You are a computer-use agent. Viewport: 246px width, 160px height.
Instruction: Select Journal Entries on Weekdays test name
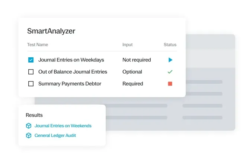pos(71,60)
